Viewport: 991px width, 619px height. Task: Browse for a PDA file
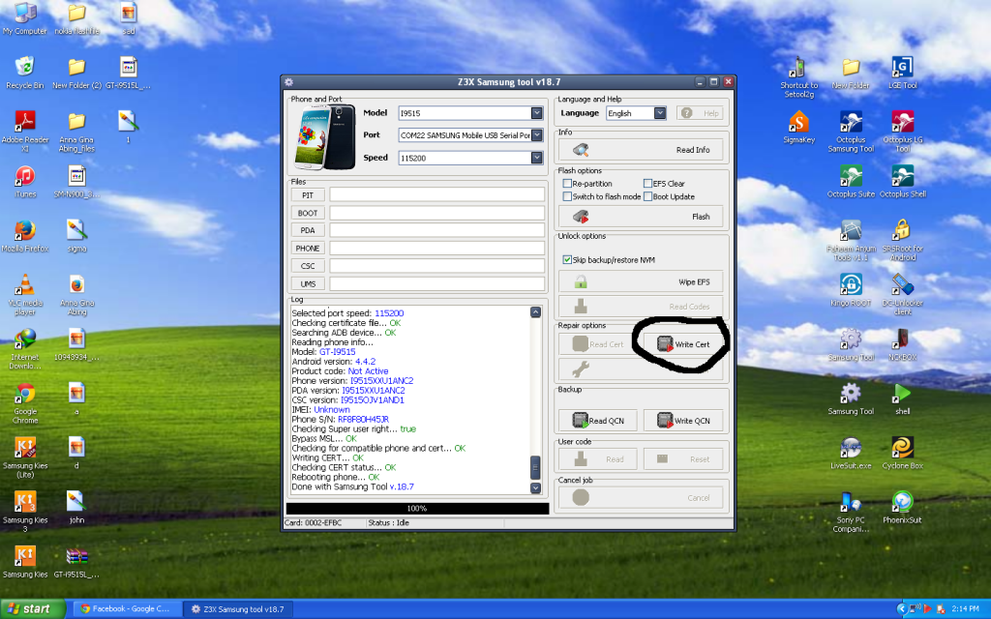pyautogui.click(x=308, y=230)
